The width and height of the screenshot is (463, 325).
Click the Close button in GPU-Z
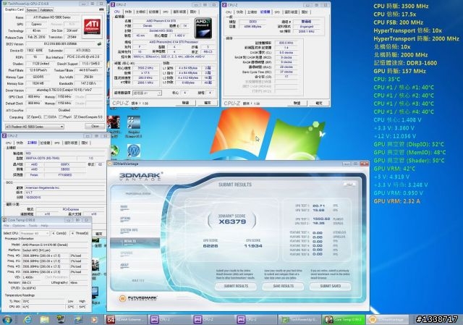pyautogui.click(x=95, y=126)
